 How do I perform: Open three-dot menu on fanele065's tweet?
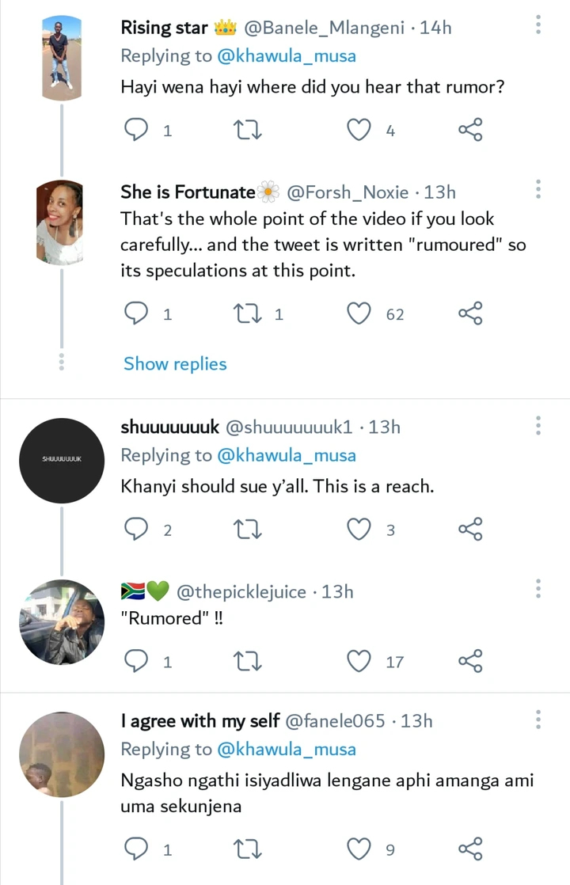click(538, 719)
